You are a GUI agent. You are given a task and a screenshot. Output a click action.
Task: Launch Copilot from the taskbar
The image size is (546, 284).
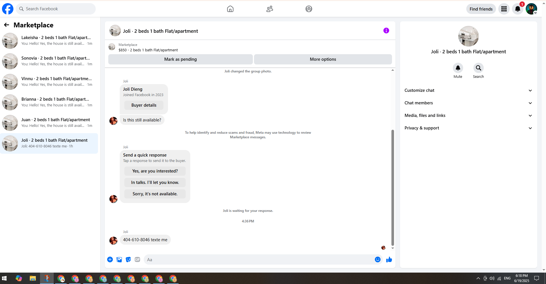[x=19, y=278]
